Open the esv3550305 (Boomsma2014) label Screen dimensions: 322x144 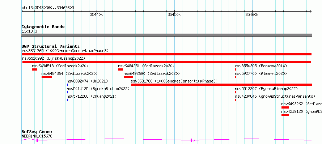(x=261, y=66)
